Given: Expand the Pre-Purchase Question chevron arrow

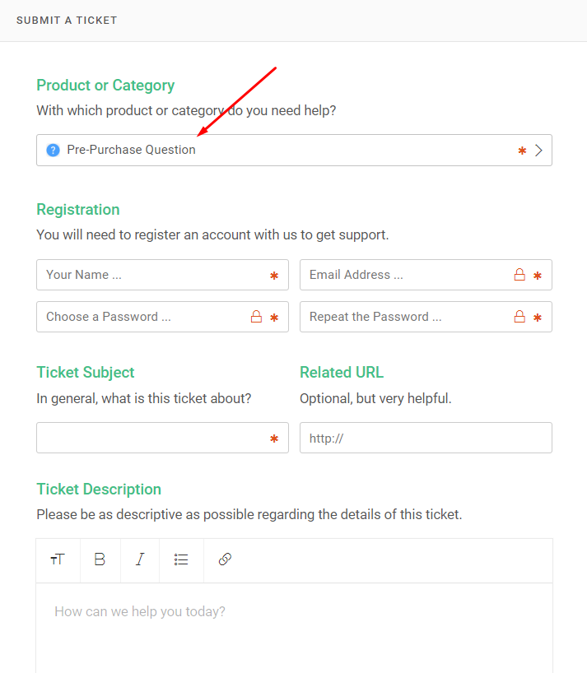Looking at the screenshot, I should pyautogui.click(x=538, y=151).
